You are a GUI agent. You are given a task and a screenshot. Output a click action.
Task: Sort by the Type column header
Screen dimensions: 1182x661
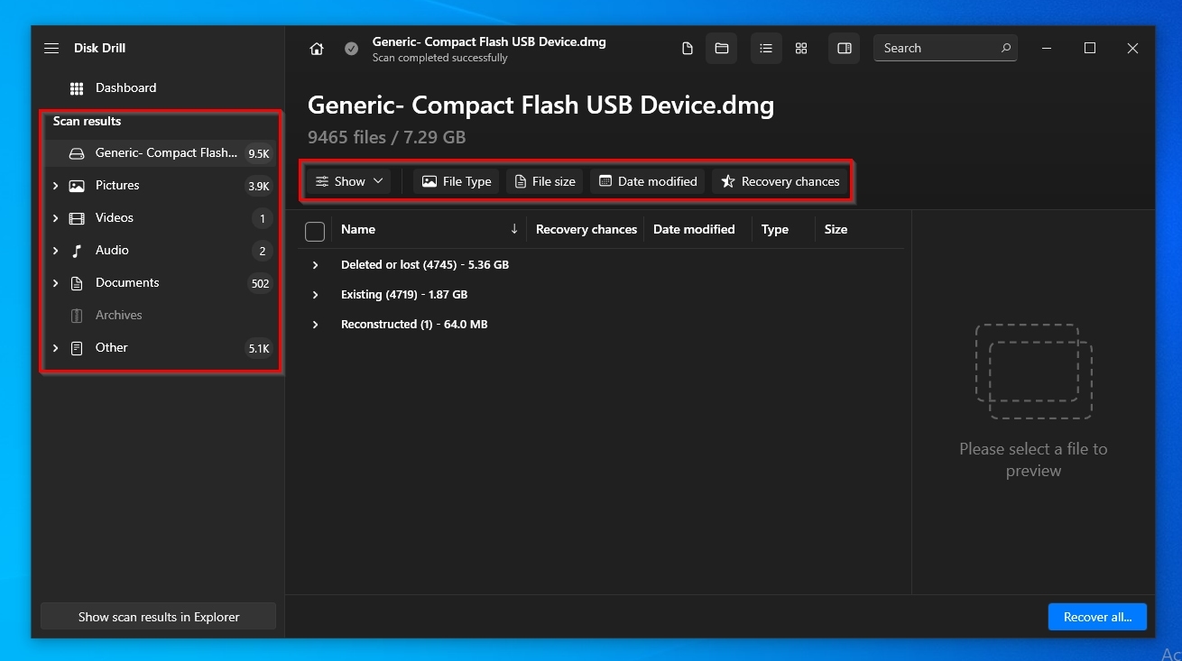click(x=775, y=230)
